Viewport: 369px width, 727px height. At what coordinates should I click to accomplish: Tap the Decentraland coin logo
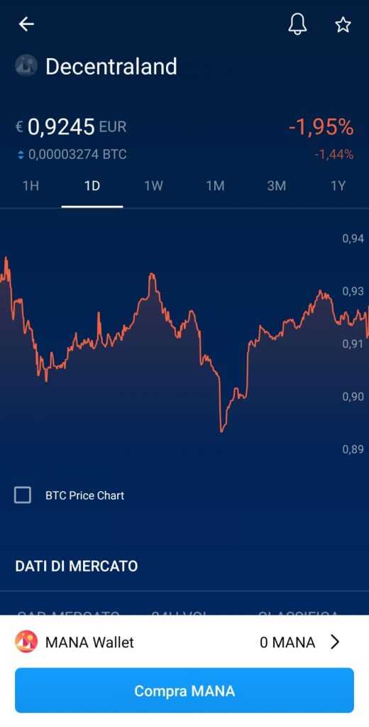(26, 66)
